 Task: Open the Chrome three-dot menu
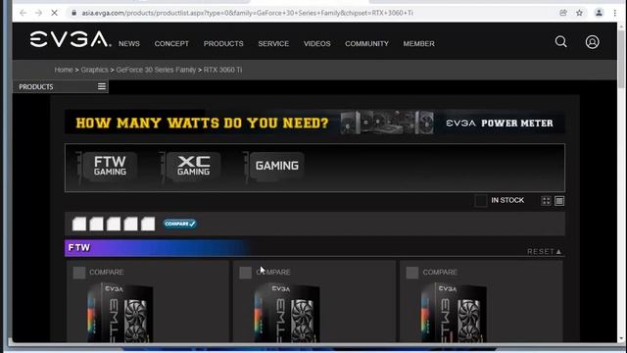(x=615, y=13)
